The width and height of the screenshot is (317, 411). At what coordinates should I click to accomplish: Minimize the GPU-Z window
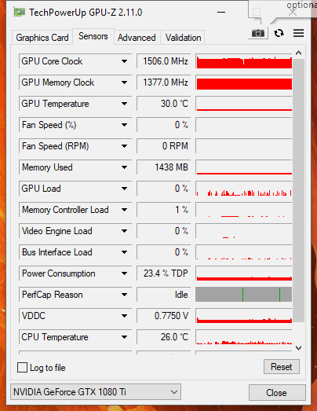click(221, 13)
